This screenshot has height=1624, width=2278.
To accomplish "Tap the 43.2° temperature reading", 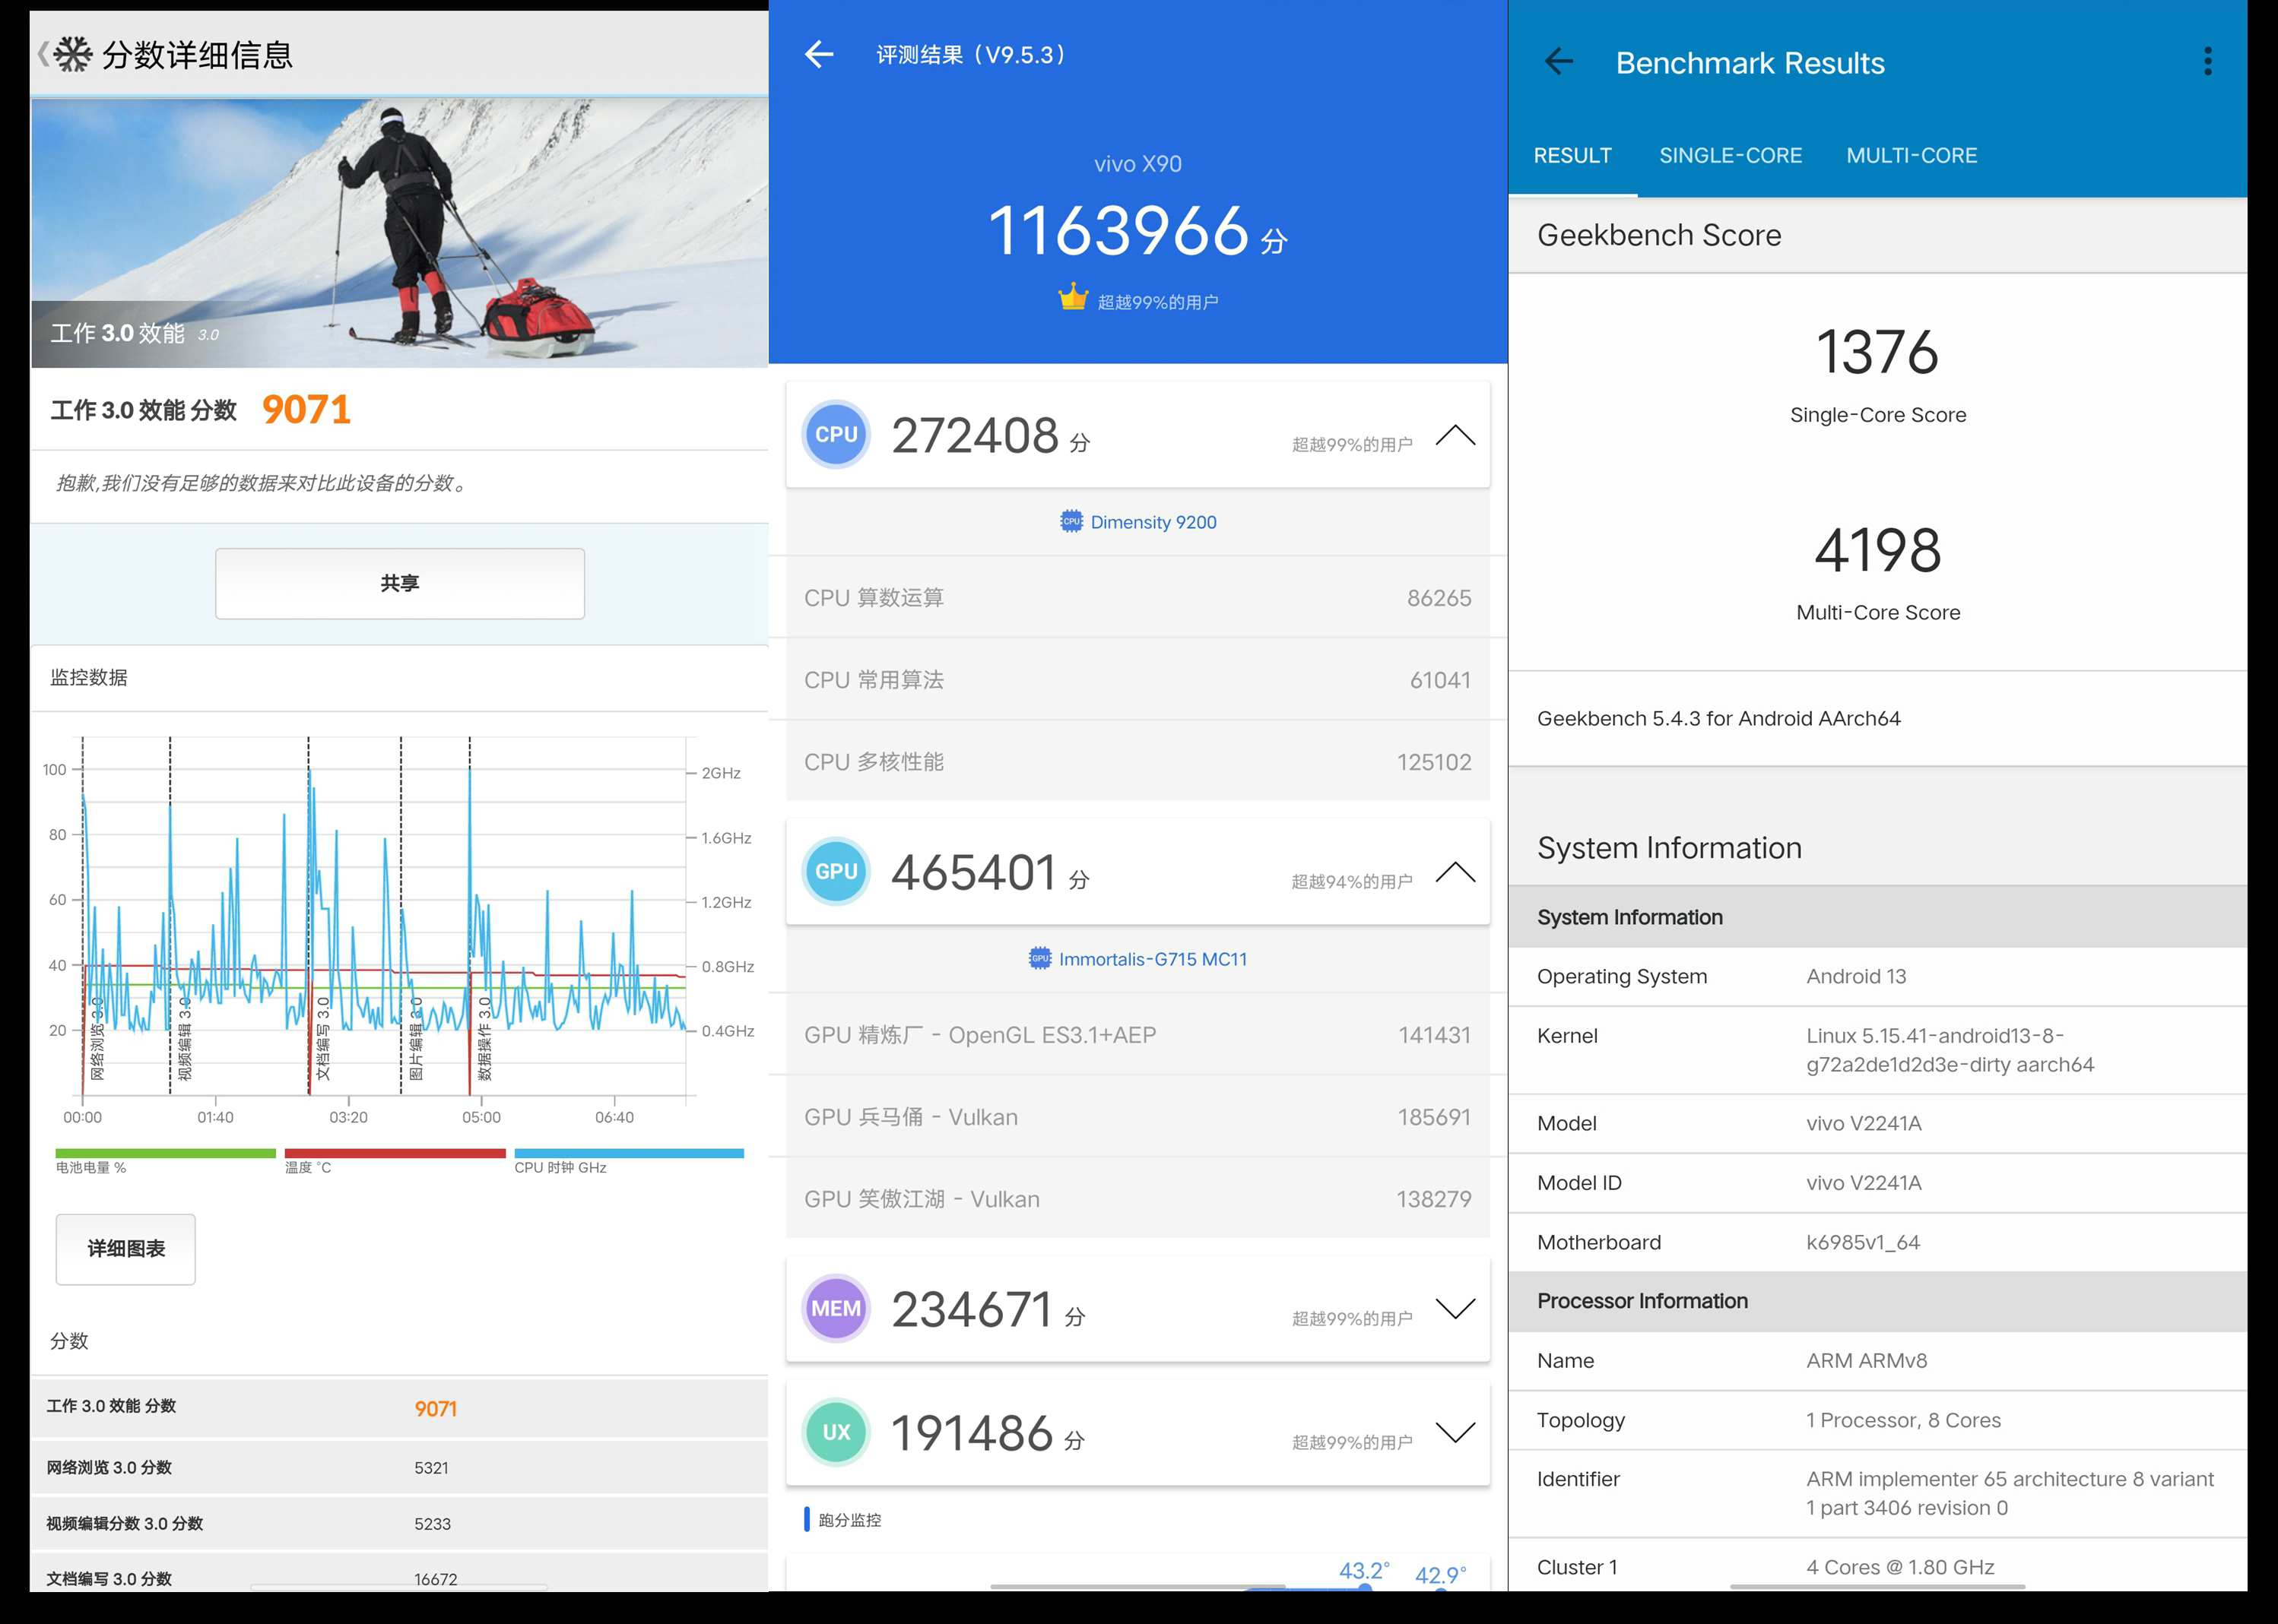I will point(1363,1571).
